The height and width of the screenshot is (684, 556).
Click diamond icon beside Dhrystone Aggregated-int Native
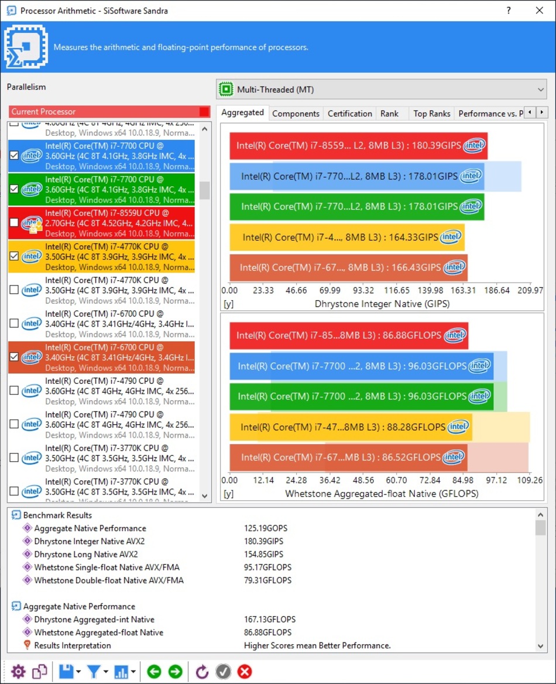point(28,620)
